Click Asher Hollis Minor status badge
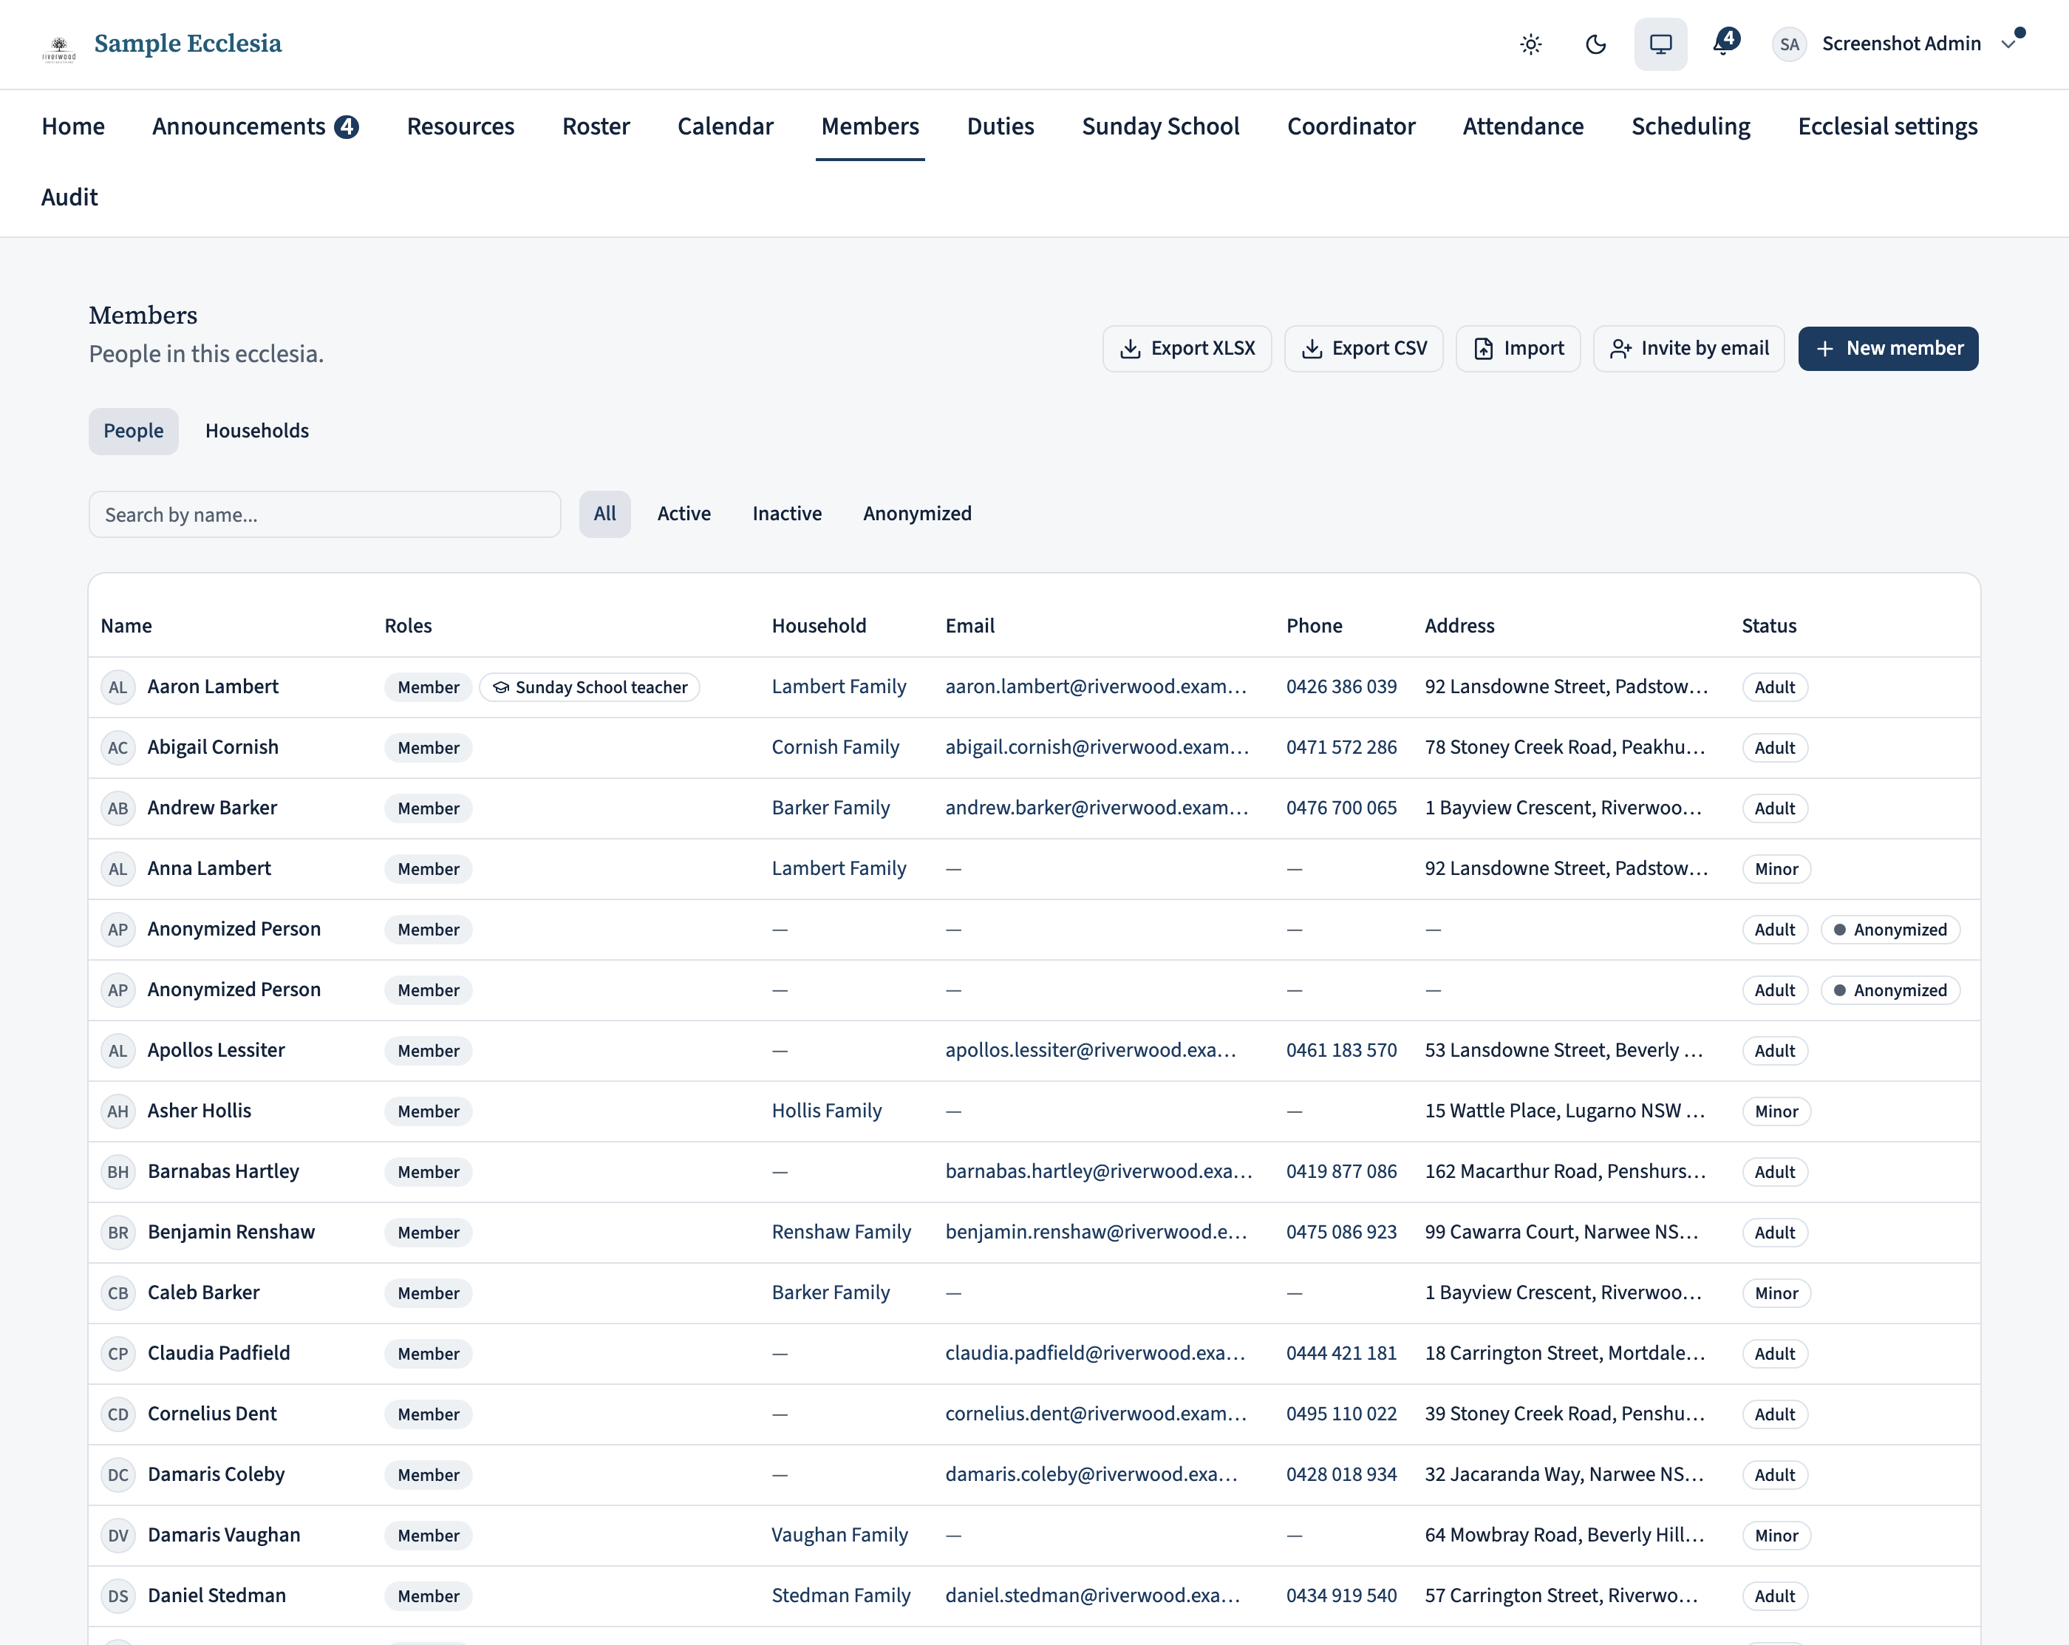2069x1645 pixels. [1776, 1111]
